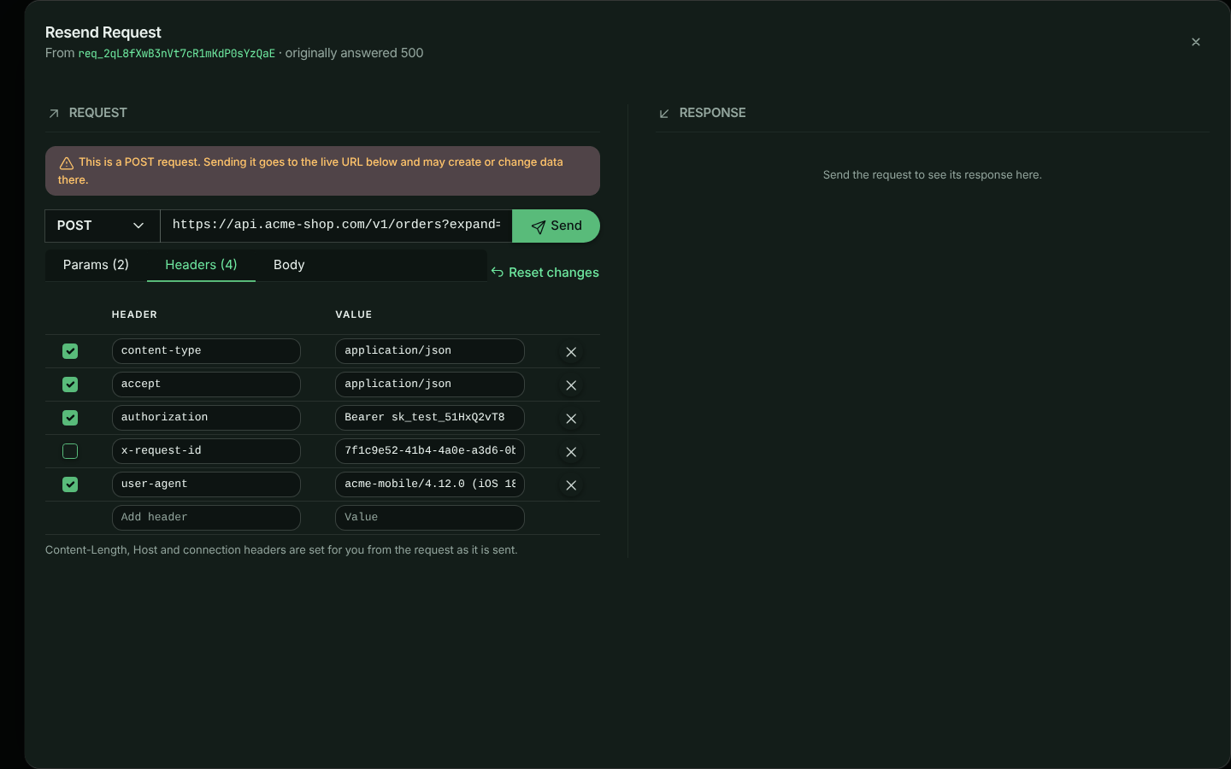Image resolution: width=1231 pixels, height=769 pixels.
Task: Delete the accept header row
Action: 571,385
